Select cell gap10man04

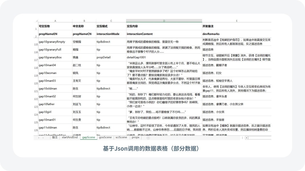click(55, 65)
